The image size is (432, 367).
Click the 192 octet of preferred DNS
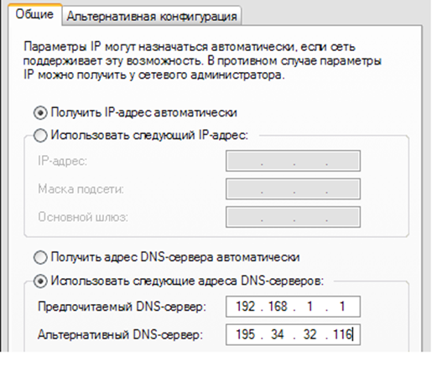(x=246, y=307)
